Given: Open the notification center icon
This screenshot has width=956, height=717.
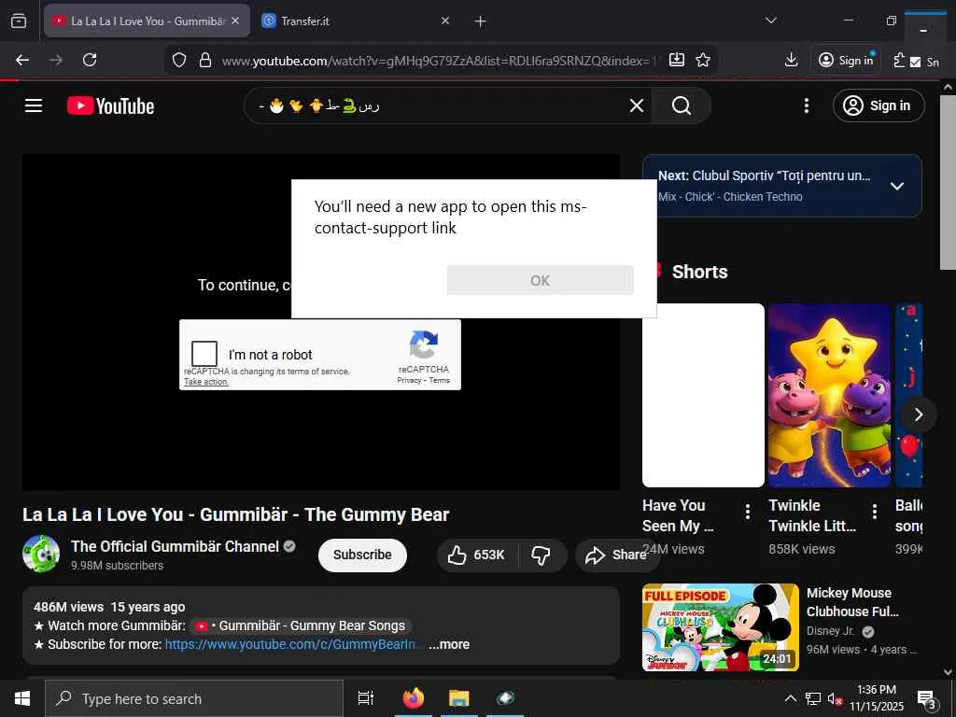Looking at the screenshot, I should (x=927, y=698).
